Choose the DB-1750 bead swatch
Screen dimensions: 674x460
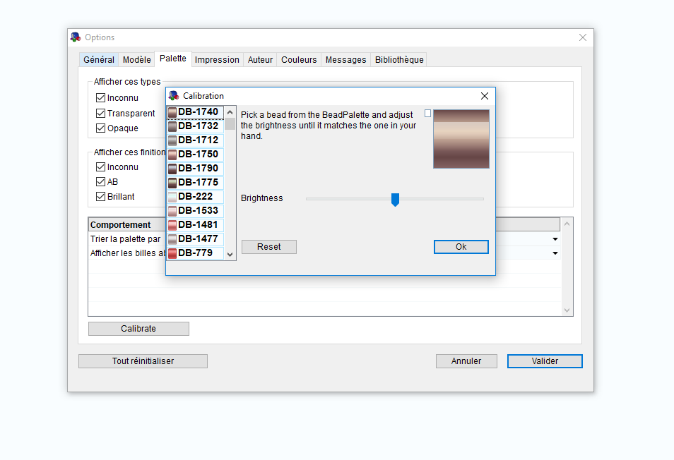[x=172, y=155]
